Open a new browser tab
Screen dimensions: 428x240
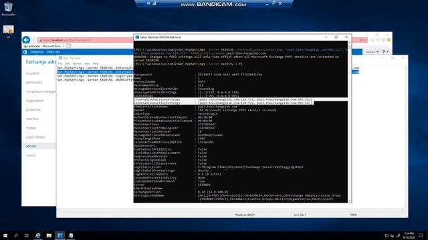(x=68, y=46)
